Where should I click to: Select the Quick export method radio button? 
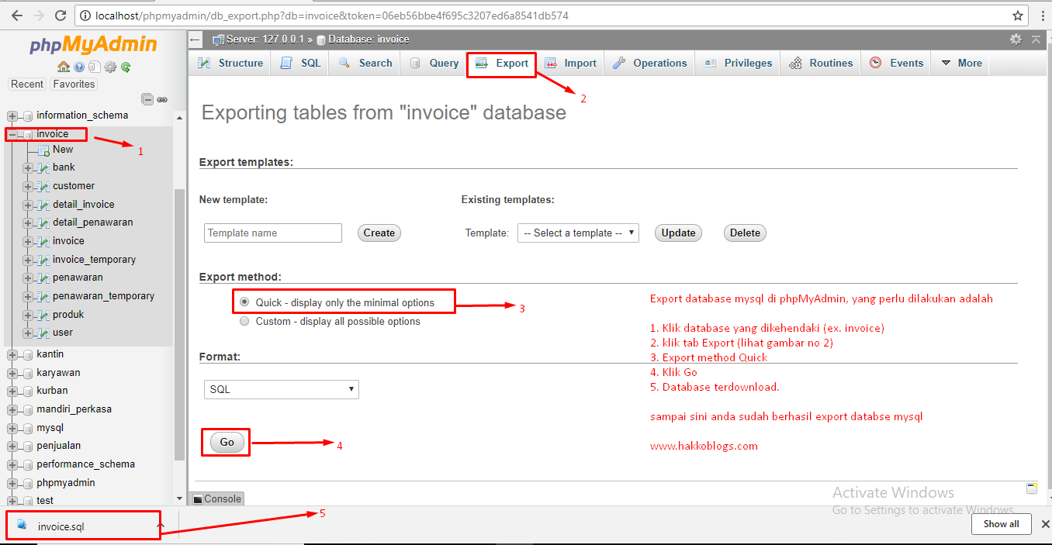[244, 301]
